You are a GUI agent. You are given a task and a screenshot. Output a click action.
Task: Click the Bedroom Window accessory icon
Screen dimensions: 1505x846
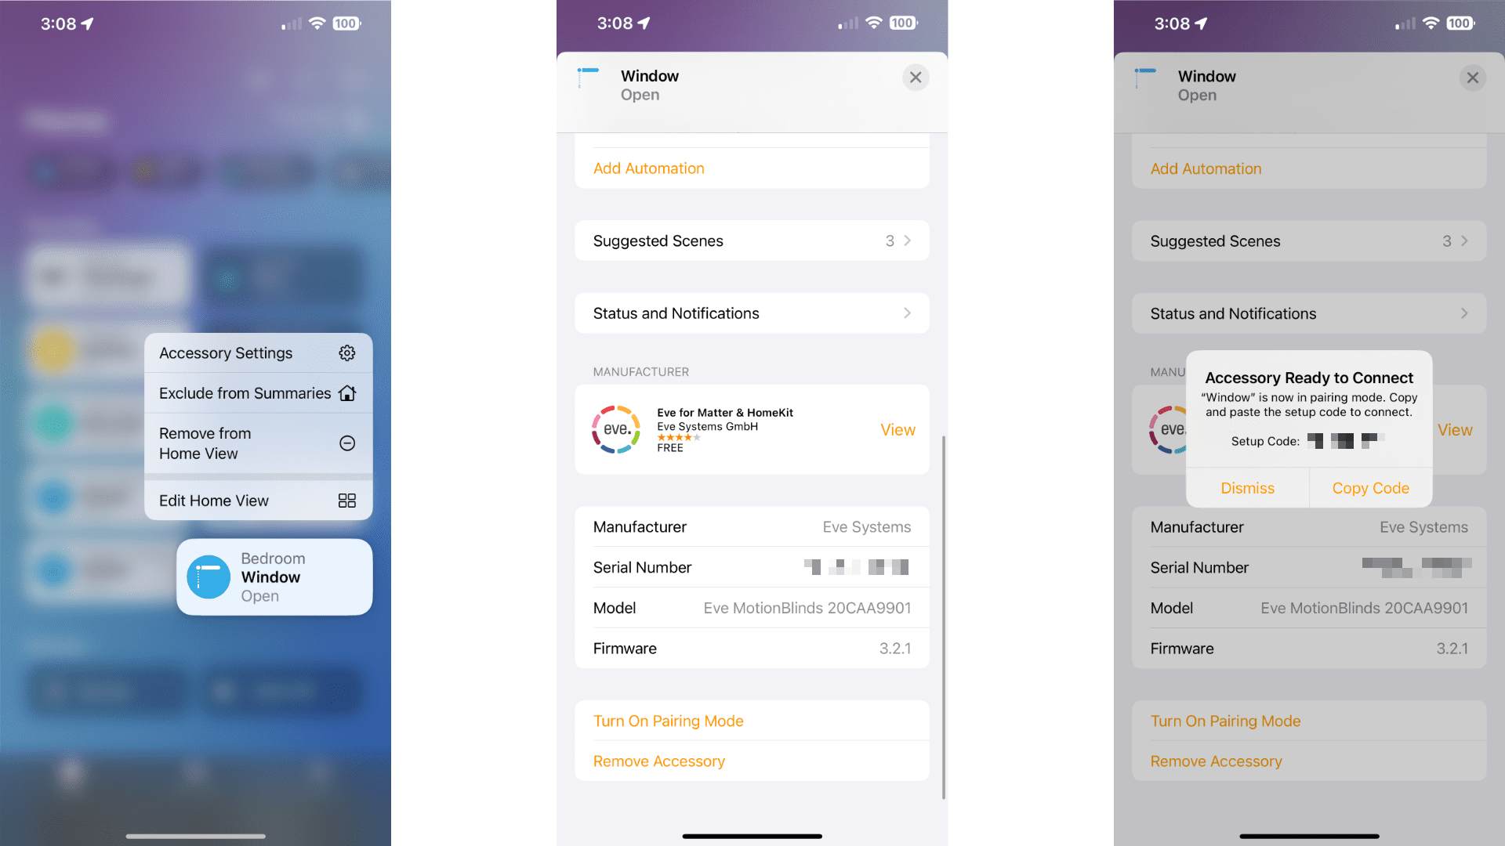tap(205, 576)
